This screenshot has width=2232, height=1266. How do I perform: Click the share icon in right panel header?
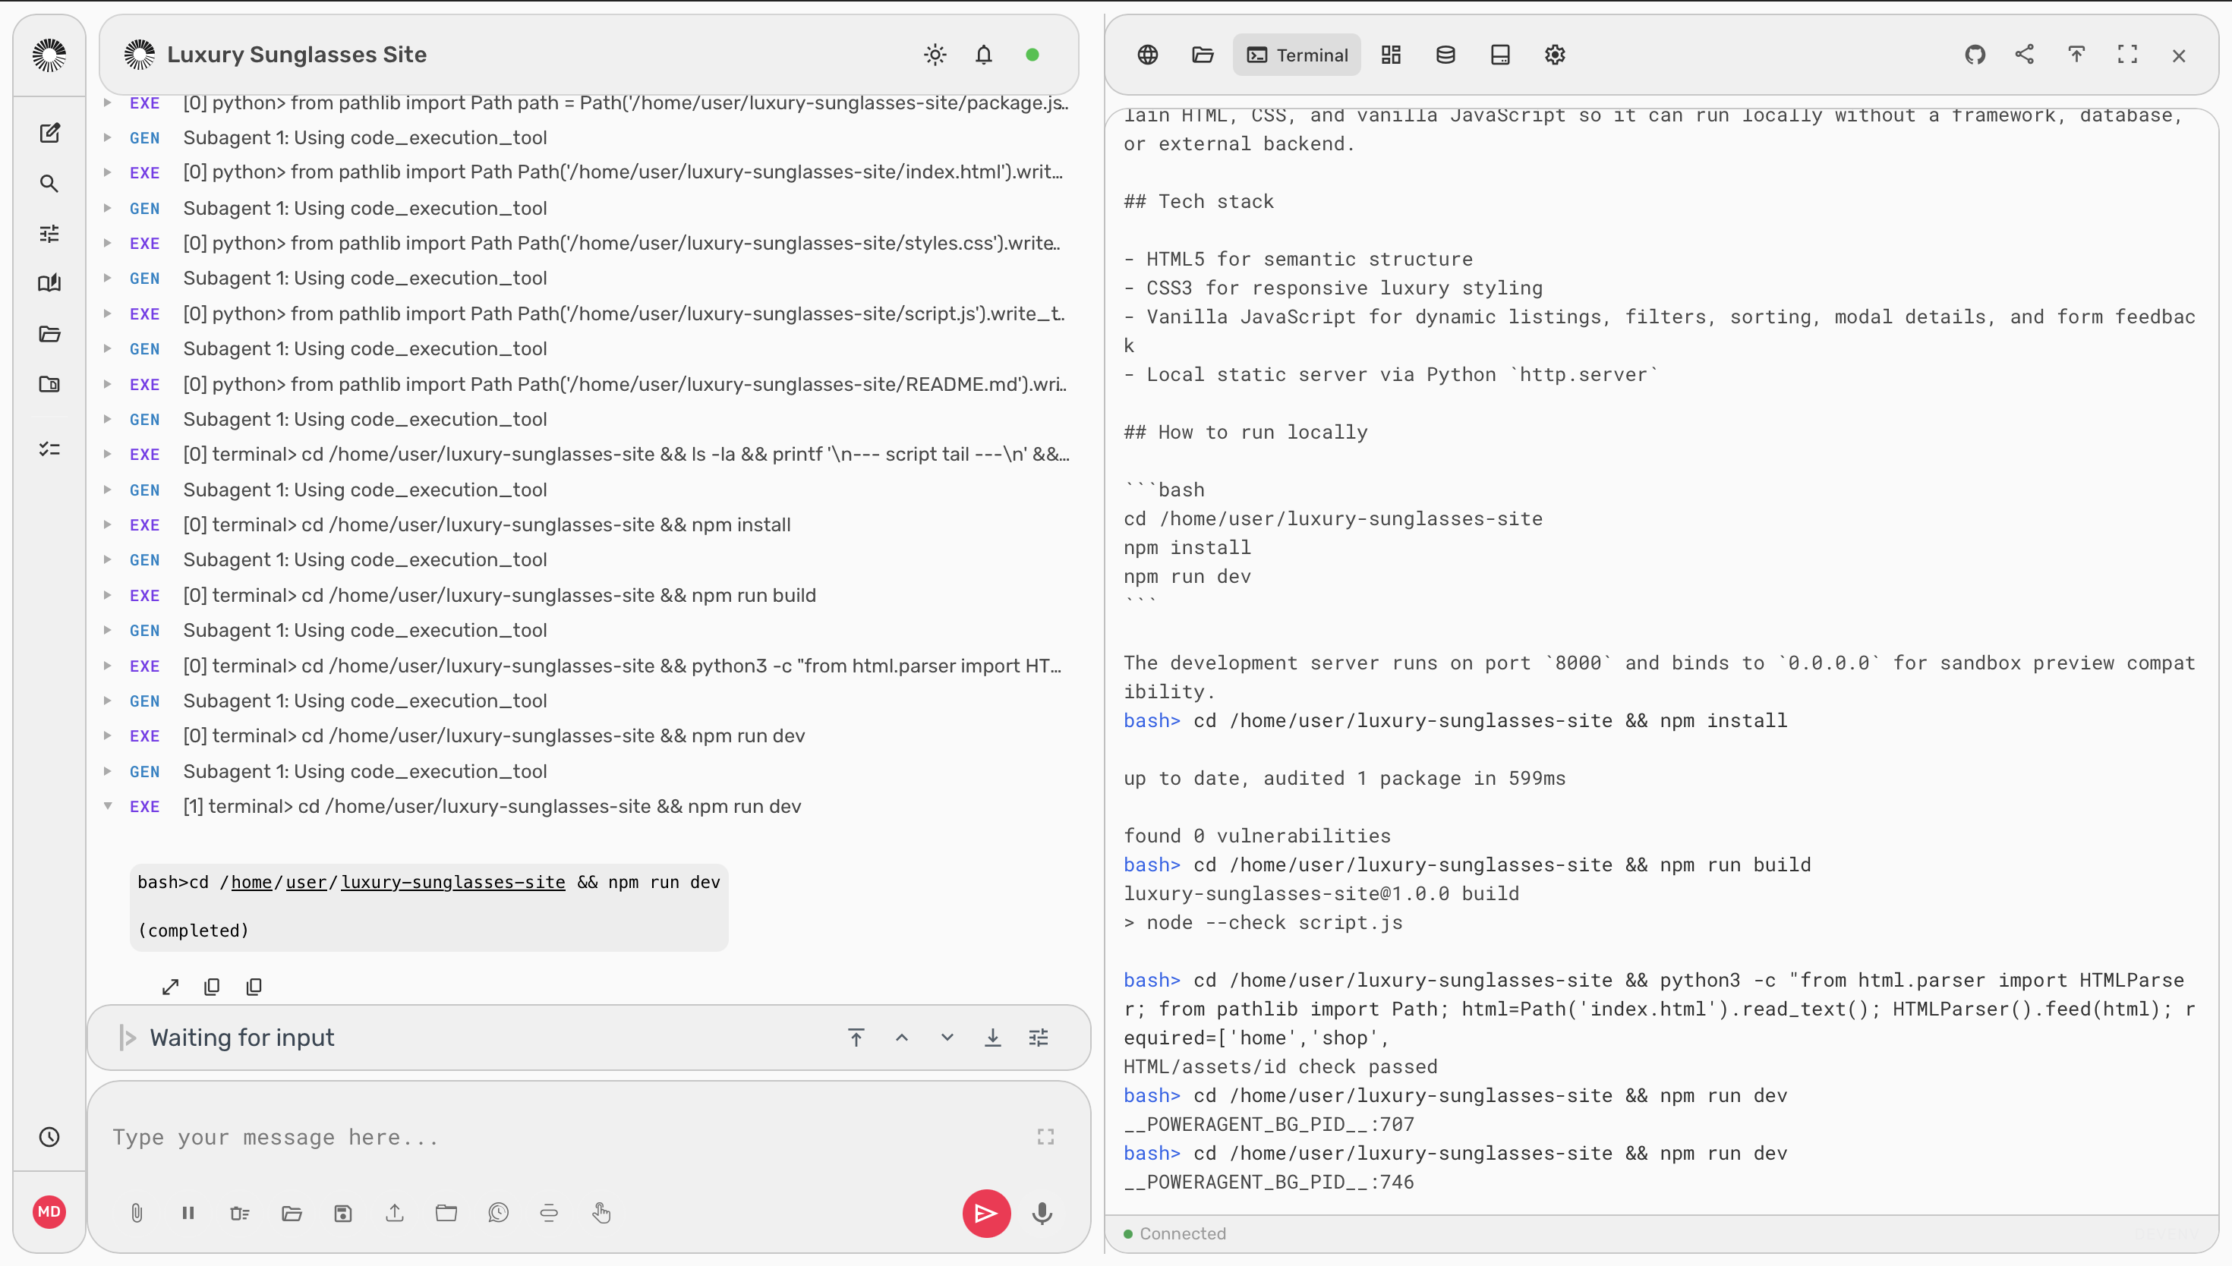click(x=2025, y=55)
